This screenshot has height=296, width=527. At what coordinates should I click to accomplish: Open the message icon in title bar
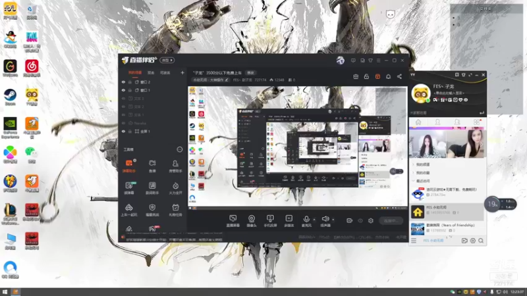tap(353, 61)
